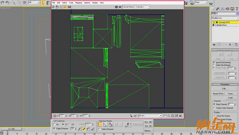Click the Reset UVWs button
The height and width of the screenshot is (135, 239).
click(218, 94)
